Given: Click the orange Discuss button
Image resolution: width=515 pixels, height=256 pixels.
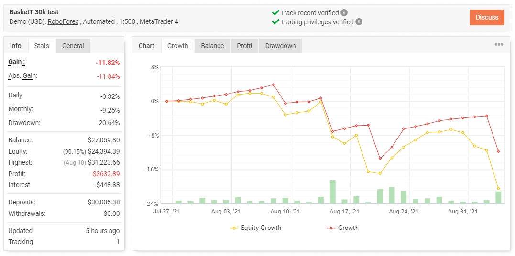Looking at the screenshot, I should click(x=487, y=17).
